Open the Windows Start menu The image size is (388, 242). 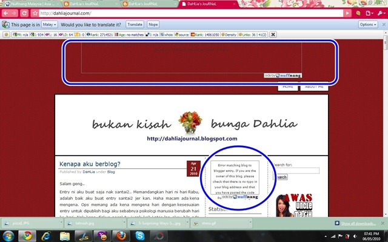[8, 236]
